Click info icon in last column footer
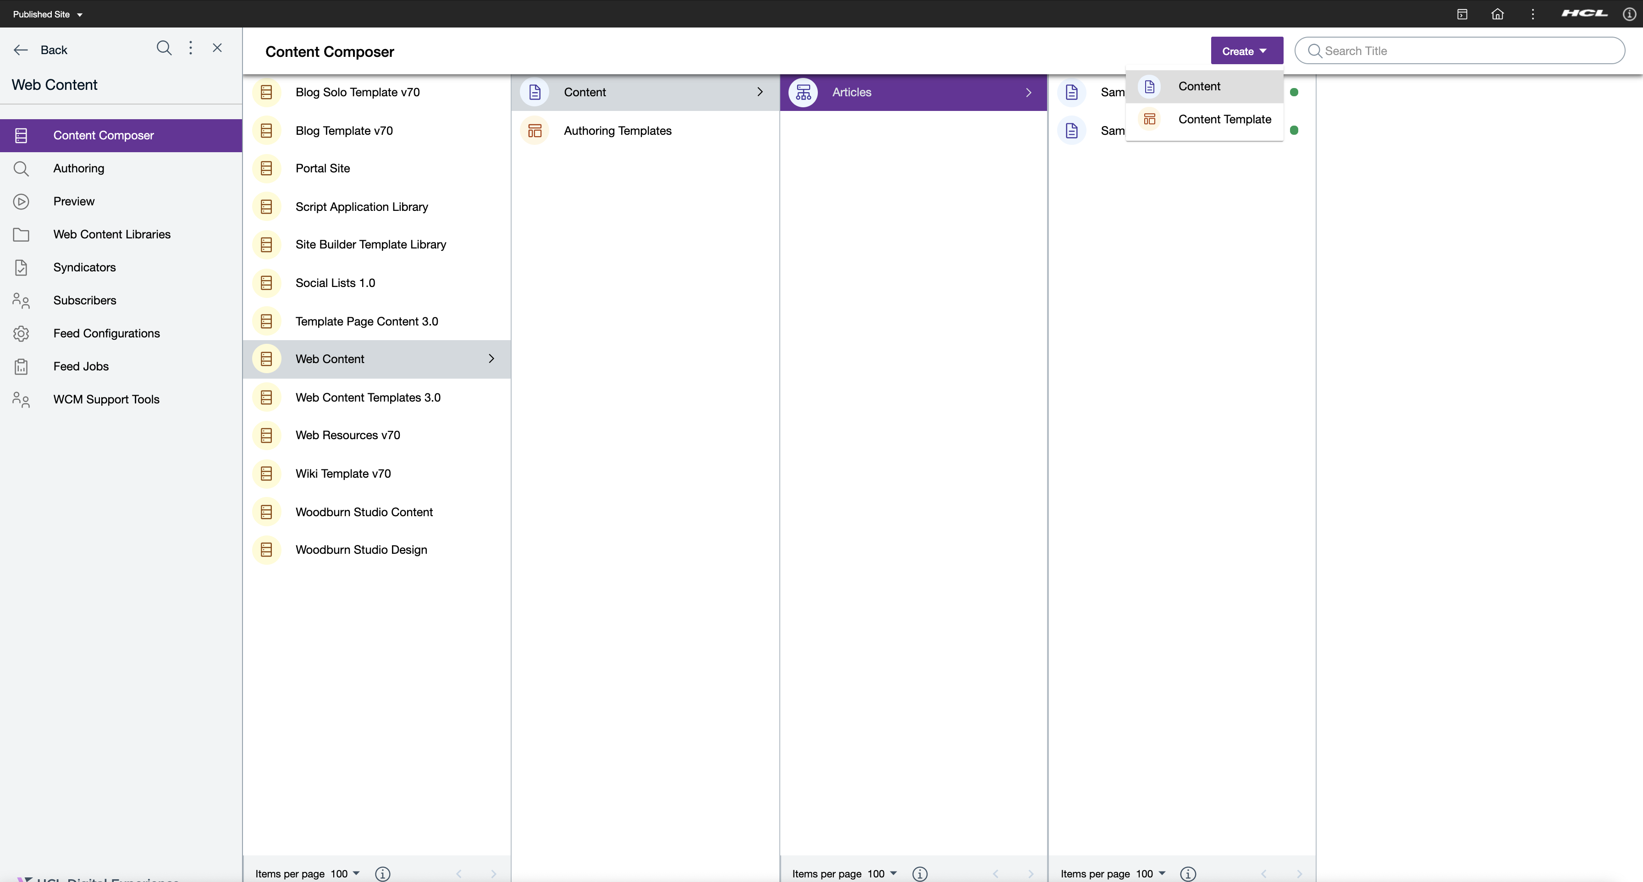This screenshot has width=1643, height=882. tap(1188, 874)
